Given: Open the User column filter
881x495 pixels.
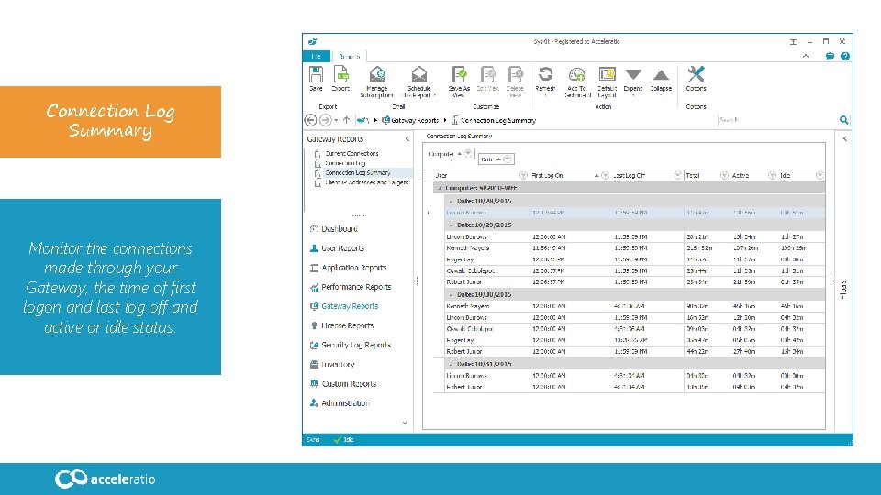Looking at the screenshot, I should 523,176.
